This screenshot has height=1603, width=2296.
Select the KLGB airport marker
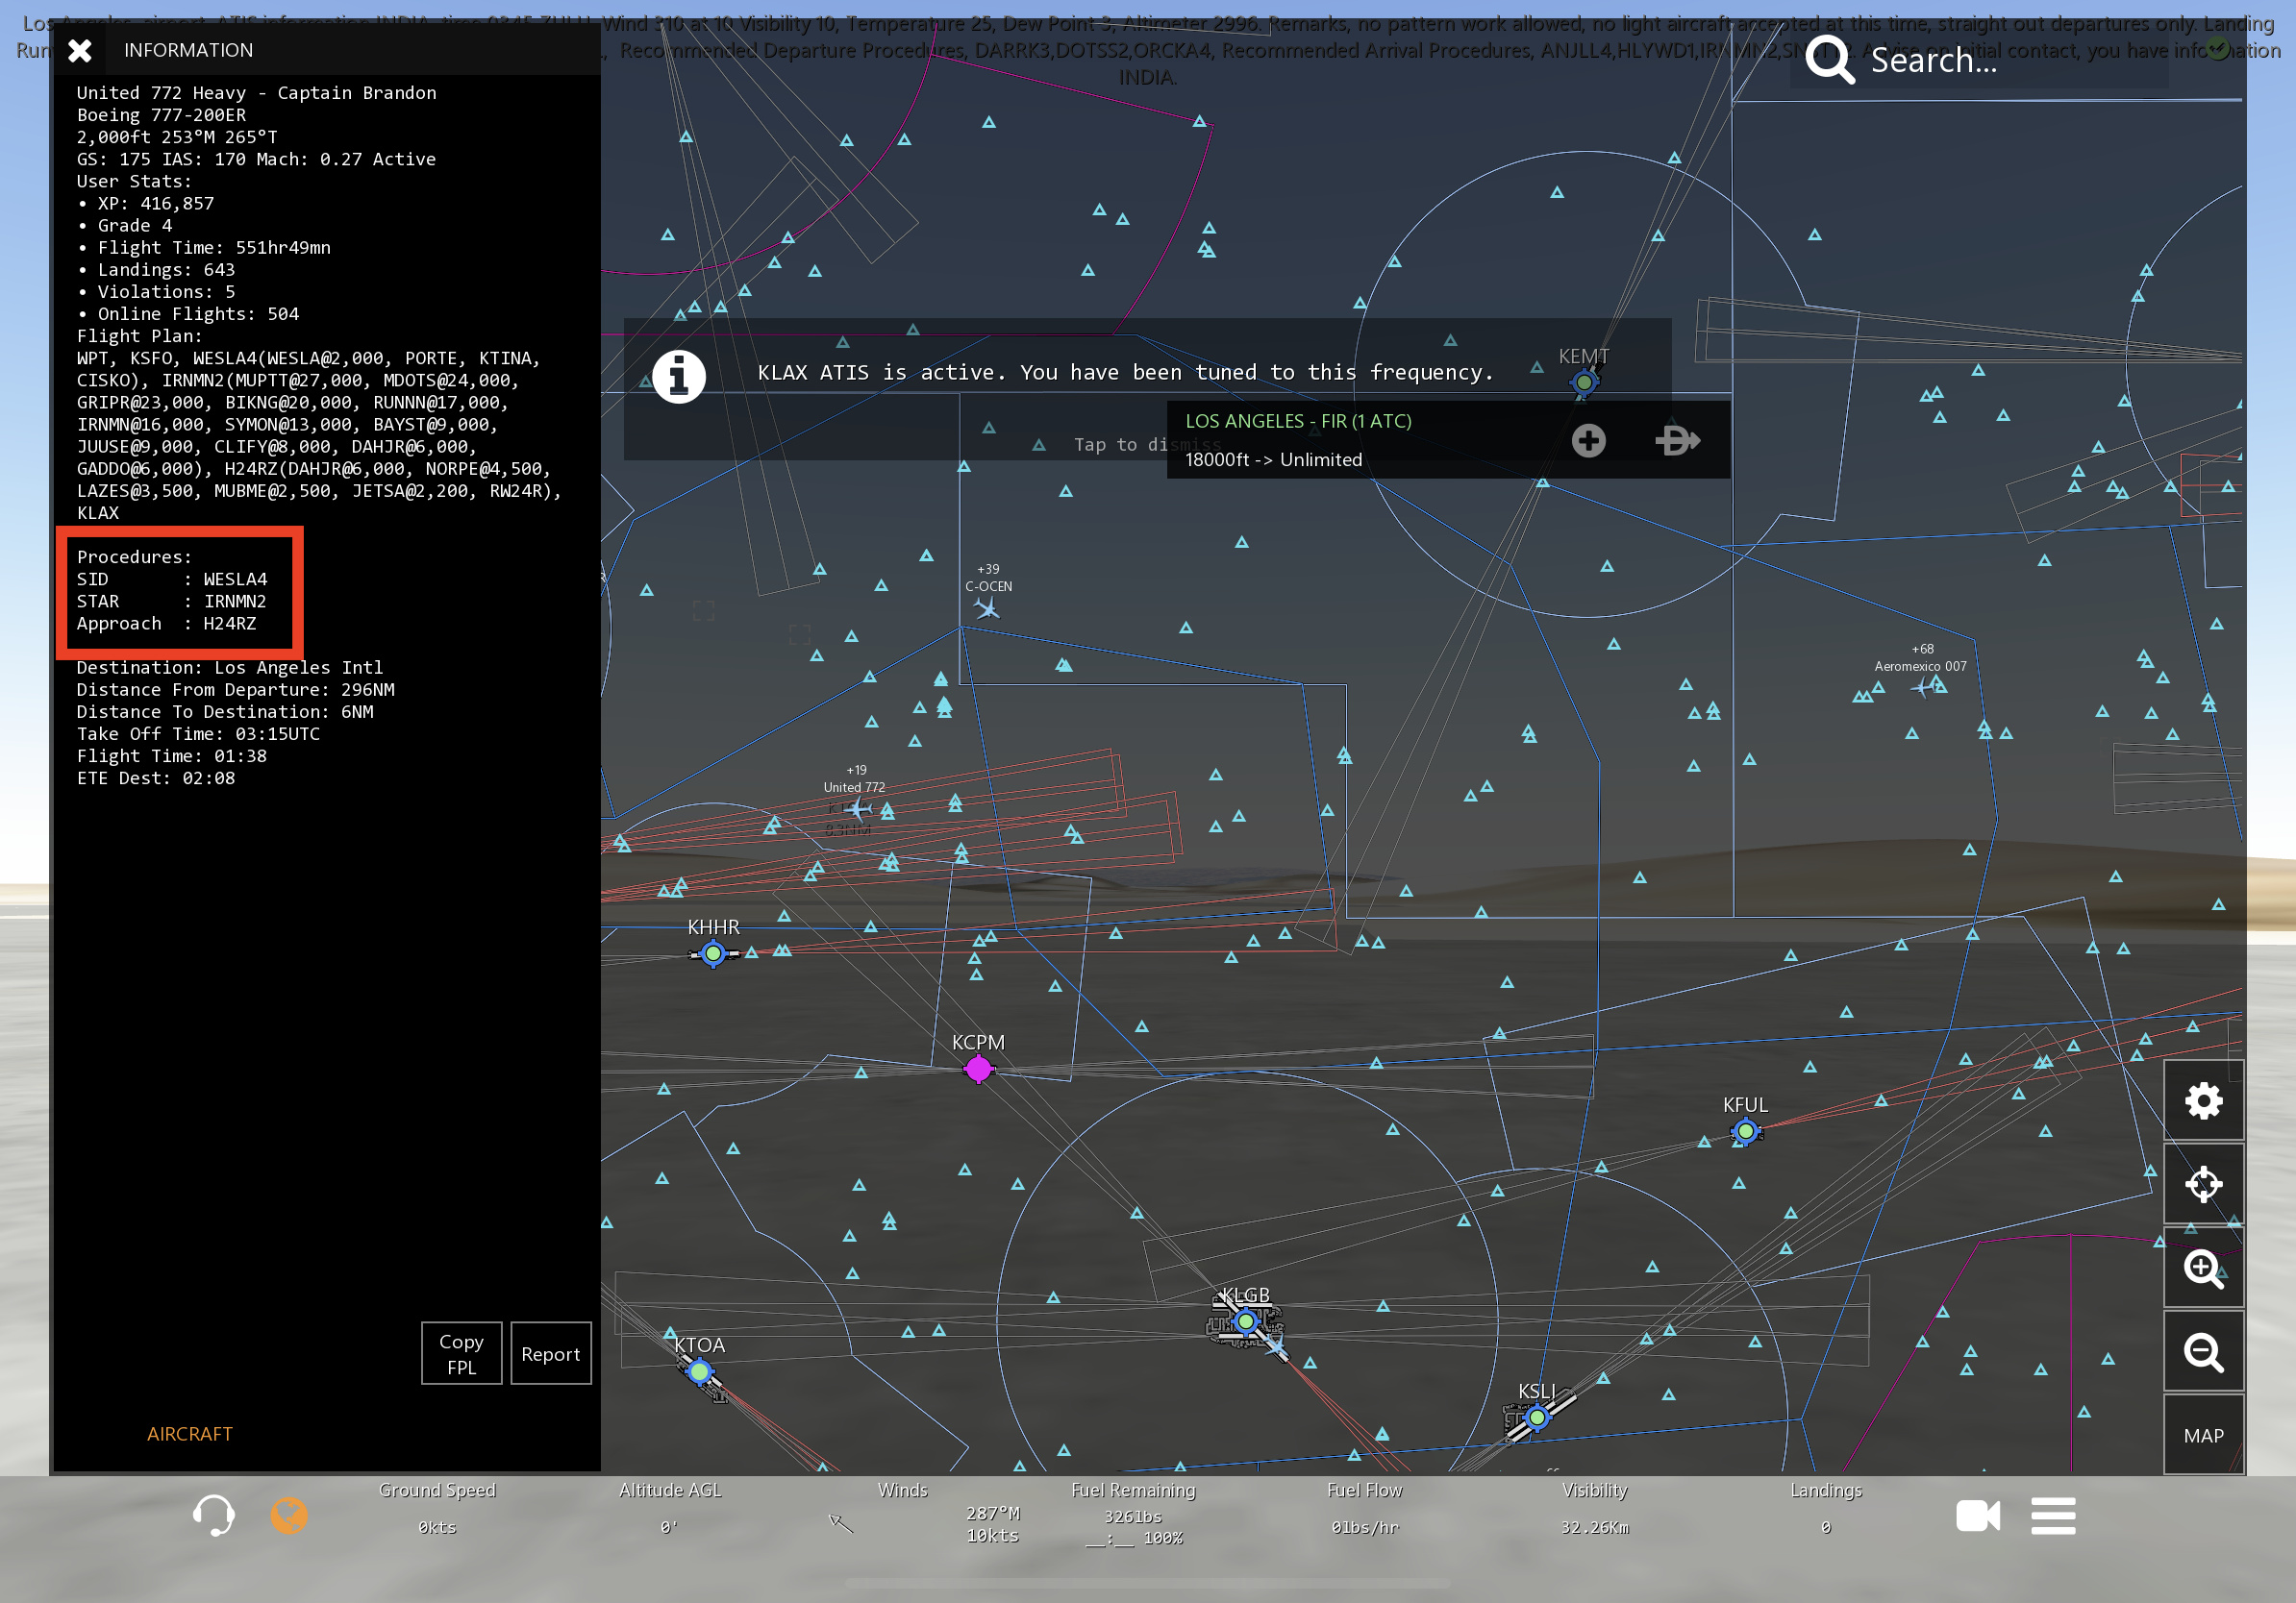[x=1245, y=1321]
